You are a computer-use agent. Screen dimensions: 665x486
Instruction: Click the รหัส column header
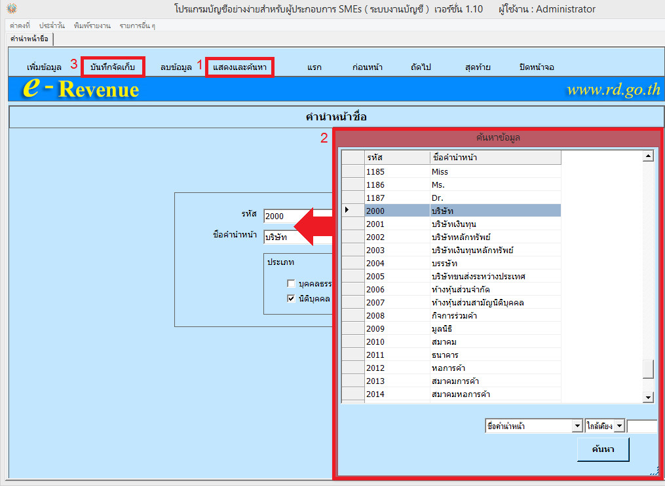(x=397, y=158)
